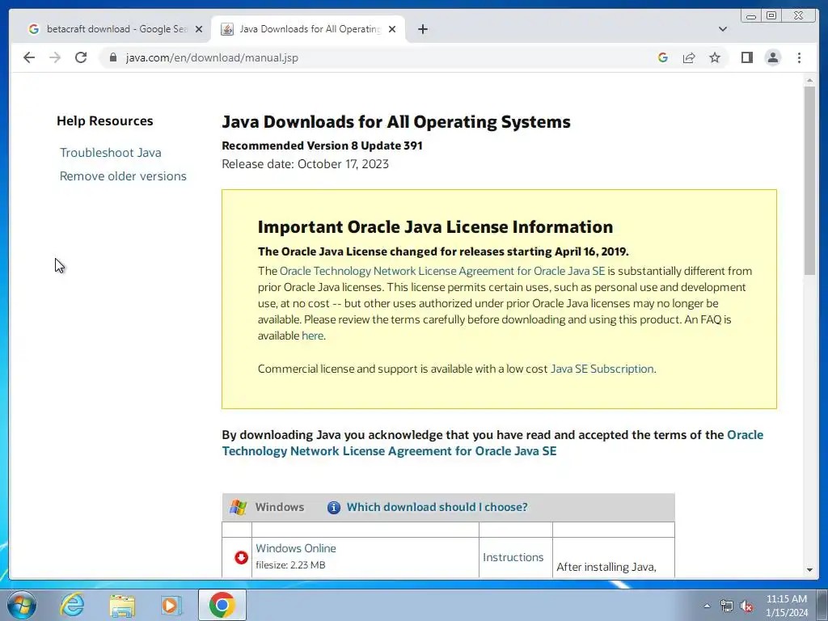Click the page scrollbar down arrow
Screen dimensions: 828x621
[x=809, y=570]
